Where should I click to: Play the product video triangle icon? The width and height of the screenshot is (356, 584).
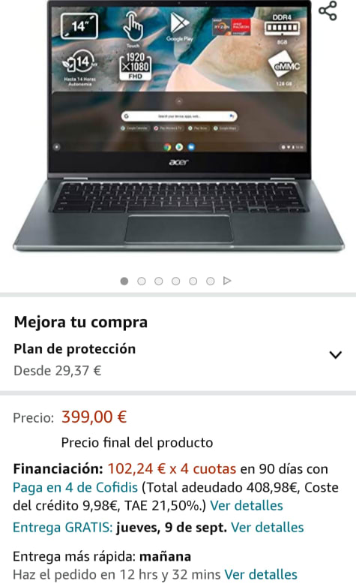227,281
